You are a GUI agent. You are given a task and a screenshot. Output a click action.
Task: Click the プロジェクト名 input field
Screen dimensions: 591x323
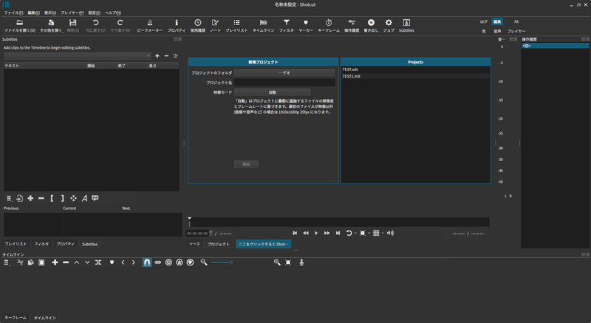pos(284,83)
